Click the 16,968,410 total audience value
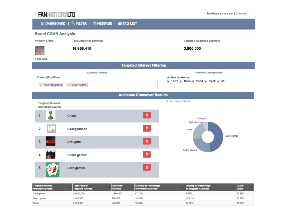 point(82,49)
